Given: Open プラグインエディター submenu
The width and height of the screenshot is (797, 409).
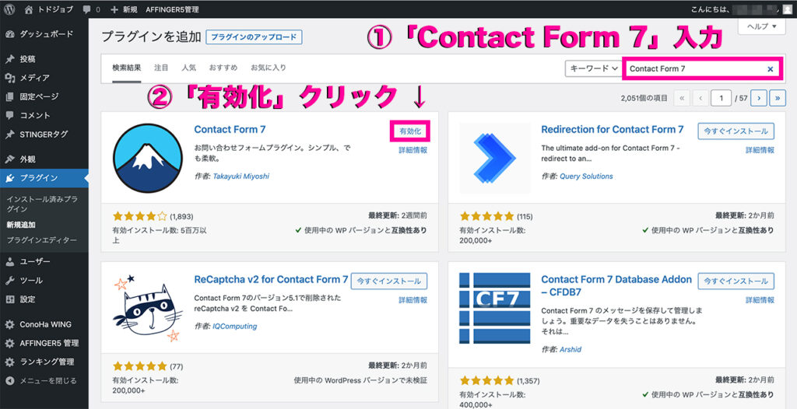Looking at the screenshot, I should (x=42, y=239).
